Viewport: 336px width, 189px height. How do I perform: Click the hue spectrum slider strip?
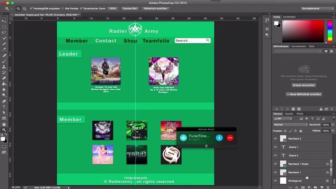point(330,31)
